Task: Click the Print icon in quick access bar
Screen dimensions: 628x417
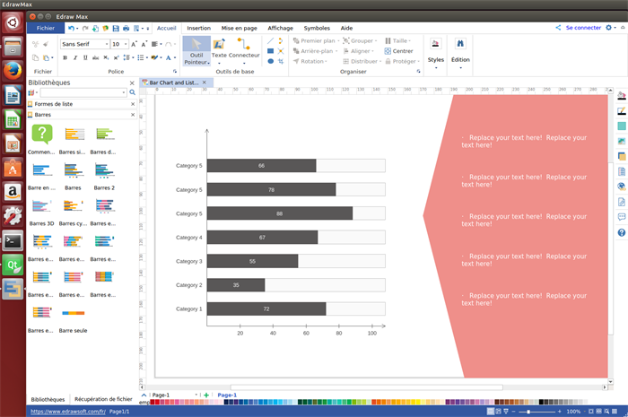Action: point(126,29)
